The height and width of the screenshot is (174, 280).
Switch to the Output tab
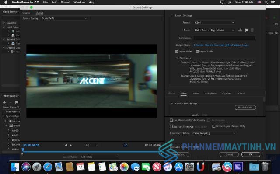coord(39,13)
